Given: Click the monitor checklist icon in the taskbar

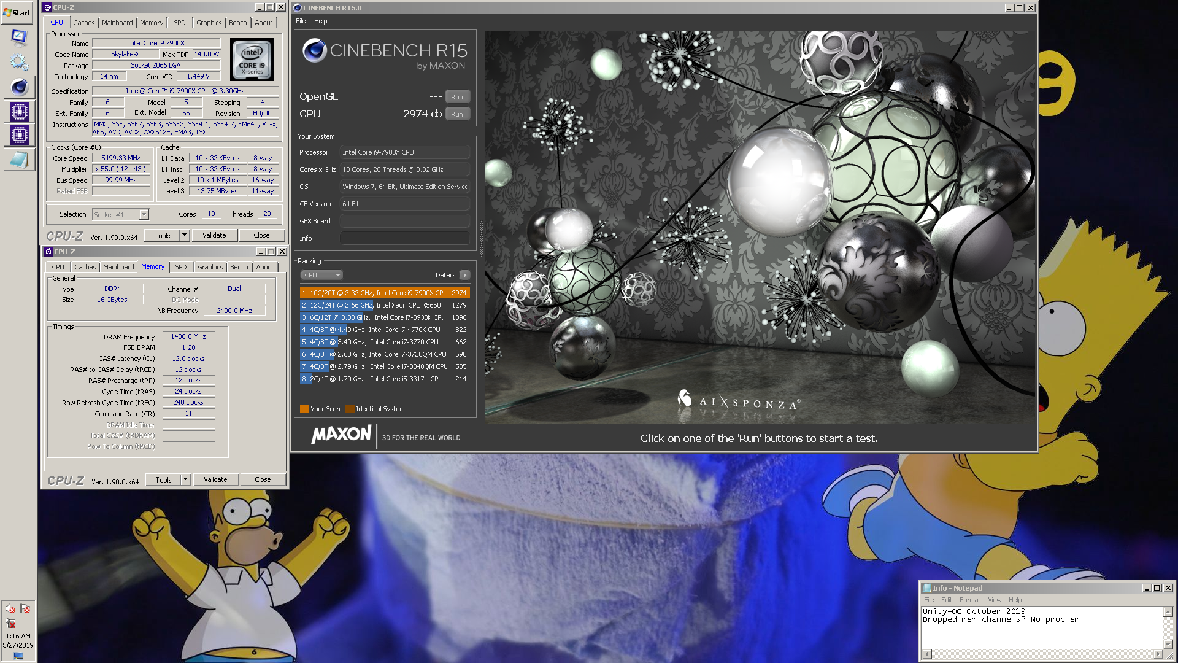Looking at the screenshot, I should tap(19, 38).
